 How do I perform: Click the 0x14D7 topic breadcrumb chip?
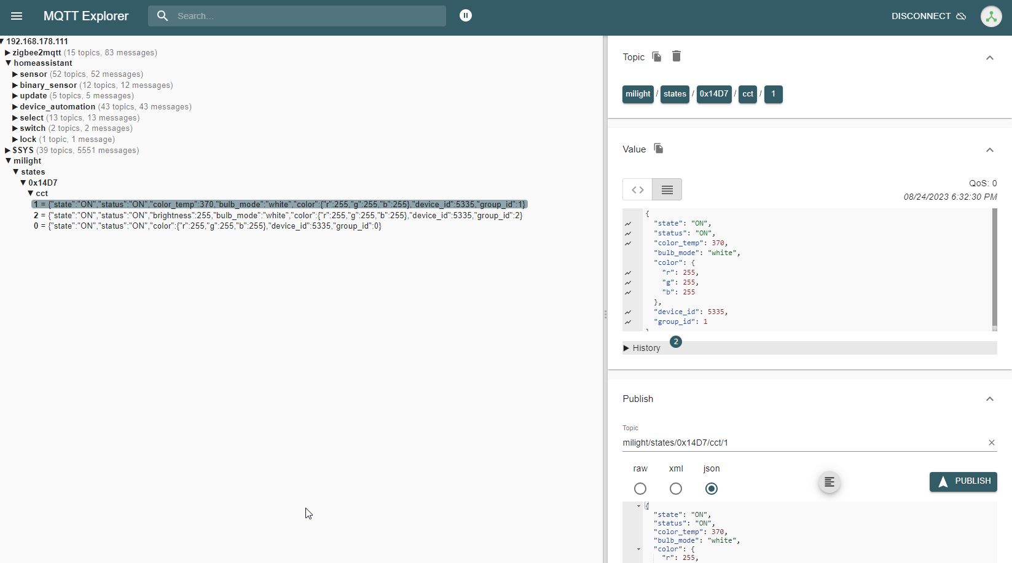click(x=713, y=94)
